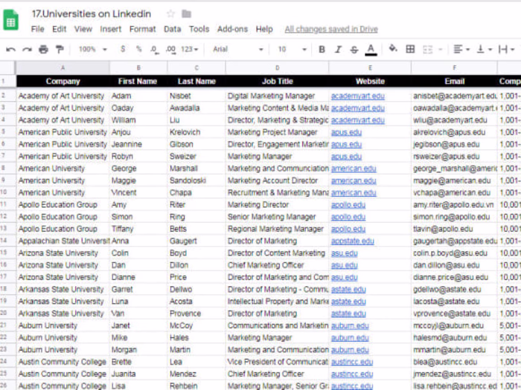
Task: Open vertical align dropdown
Action: [484, 50]
